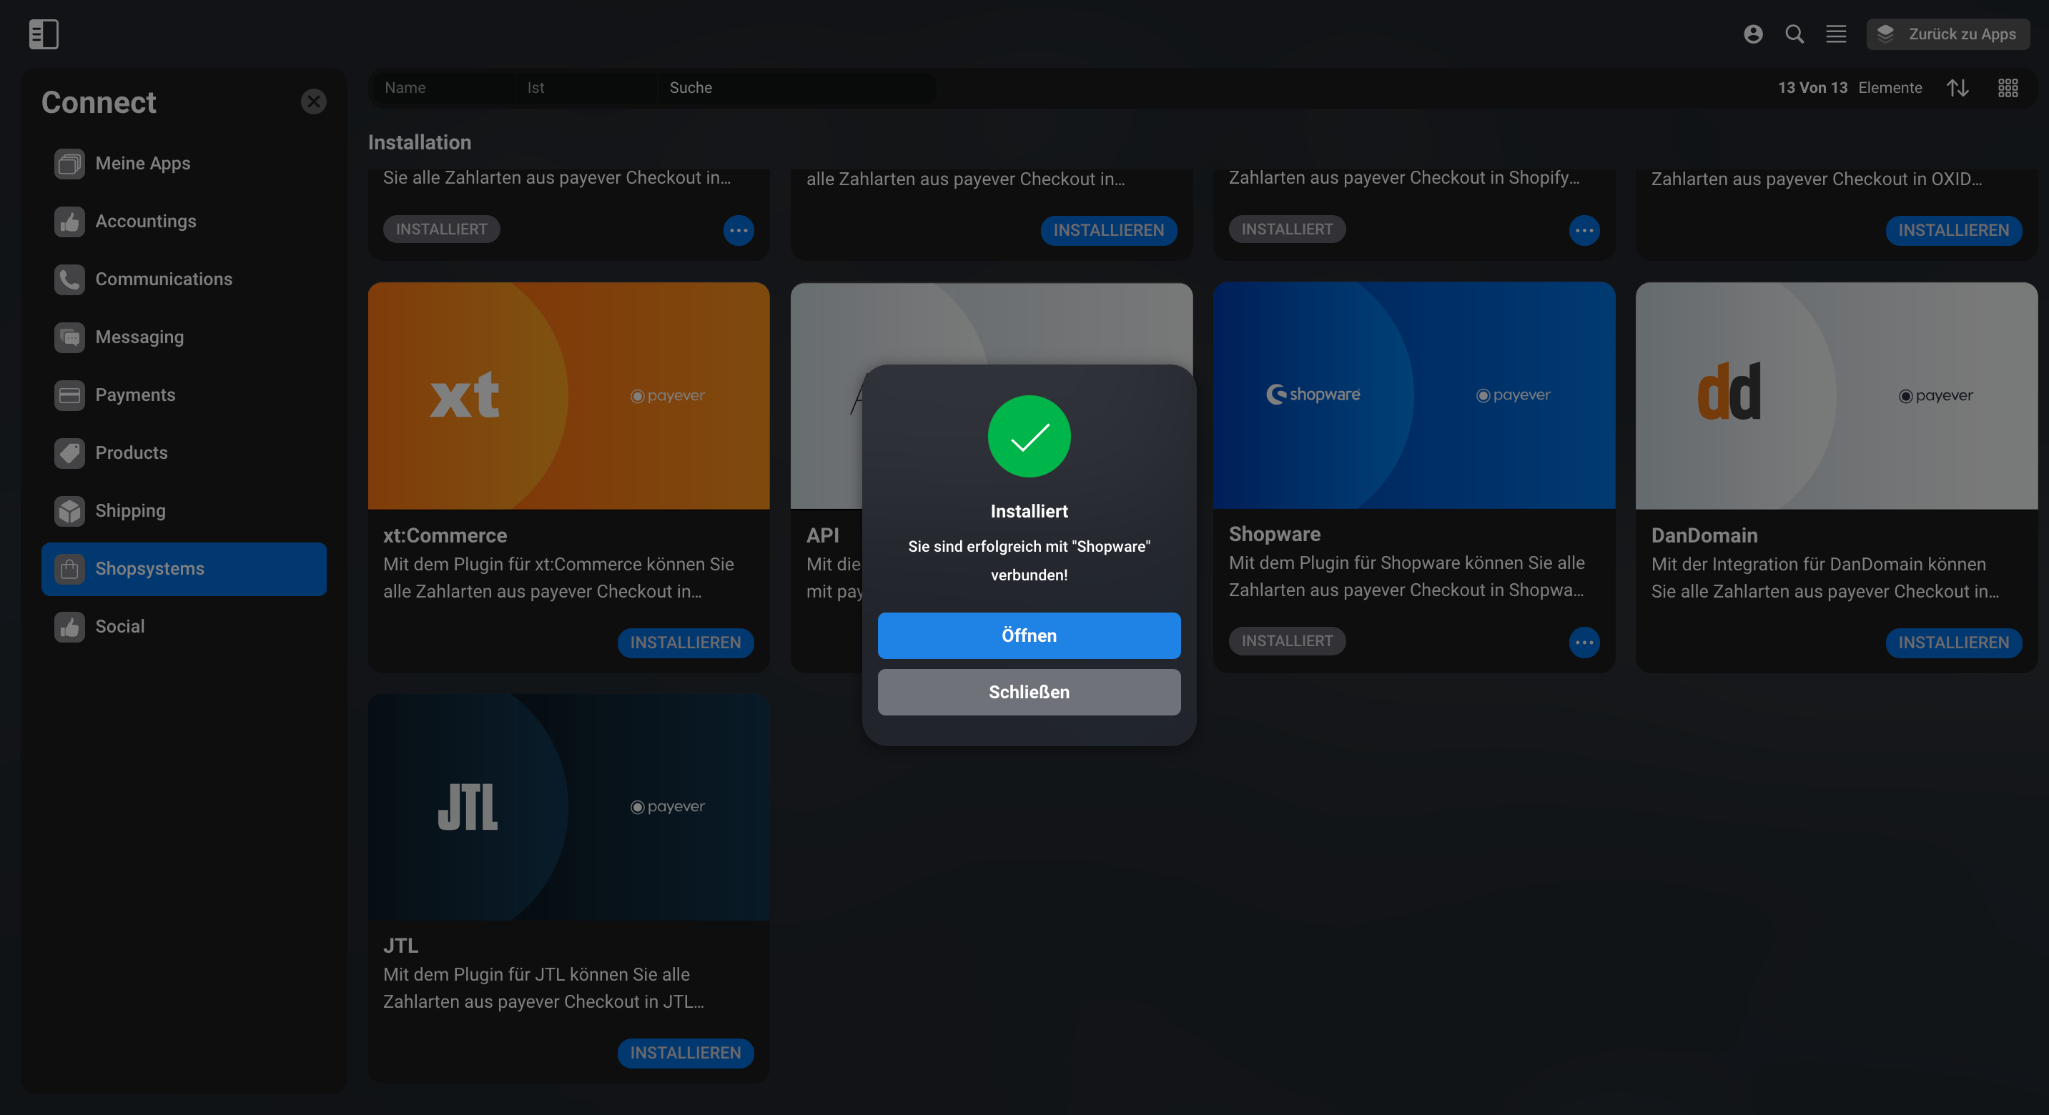Click the Accountings thumbs-up icon
The width and height of the screenshot is (2049, 1115).
point(70,222)
